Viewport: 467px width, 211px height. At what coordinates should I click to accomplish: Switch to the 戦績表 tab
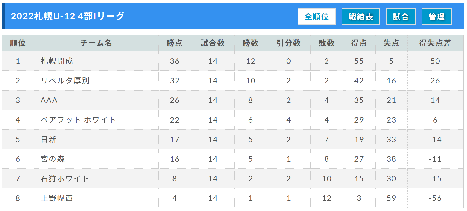(361, 17)
